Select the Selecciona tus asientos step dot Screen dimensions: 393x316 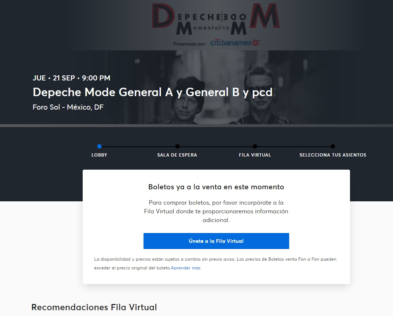click(x=333, y=146)
